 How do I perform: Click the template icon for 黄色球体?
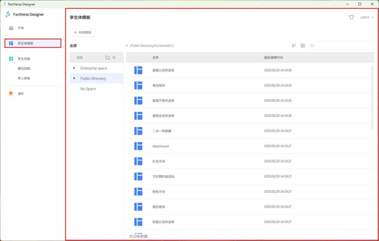point(138,86)
